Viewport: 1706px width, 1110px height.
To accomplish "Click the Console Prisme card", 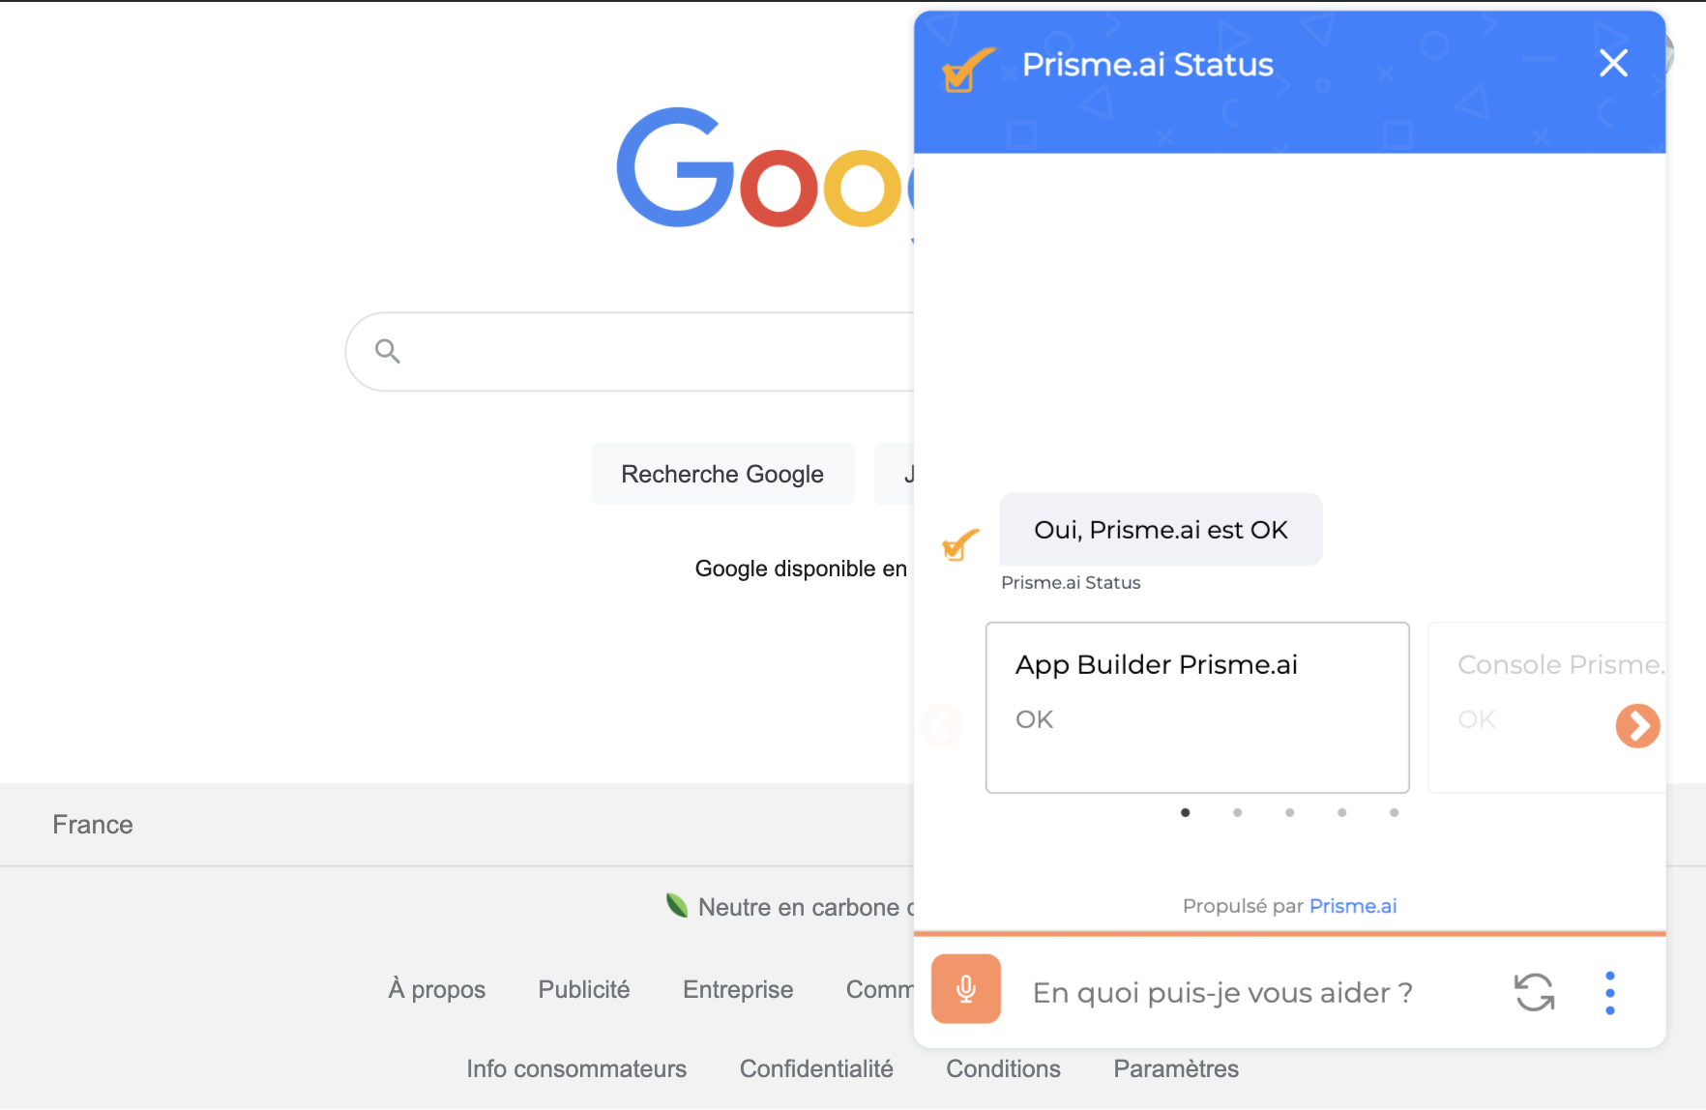I will [x=1547, y=708].
